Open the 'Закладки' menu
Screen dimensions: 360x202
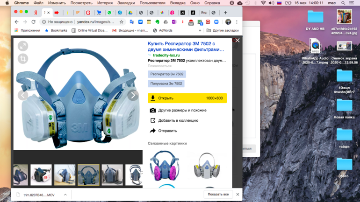(x=126, y=3)
